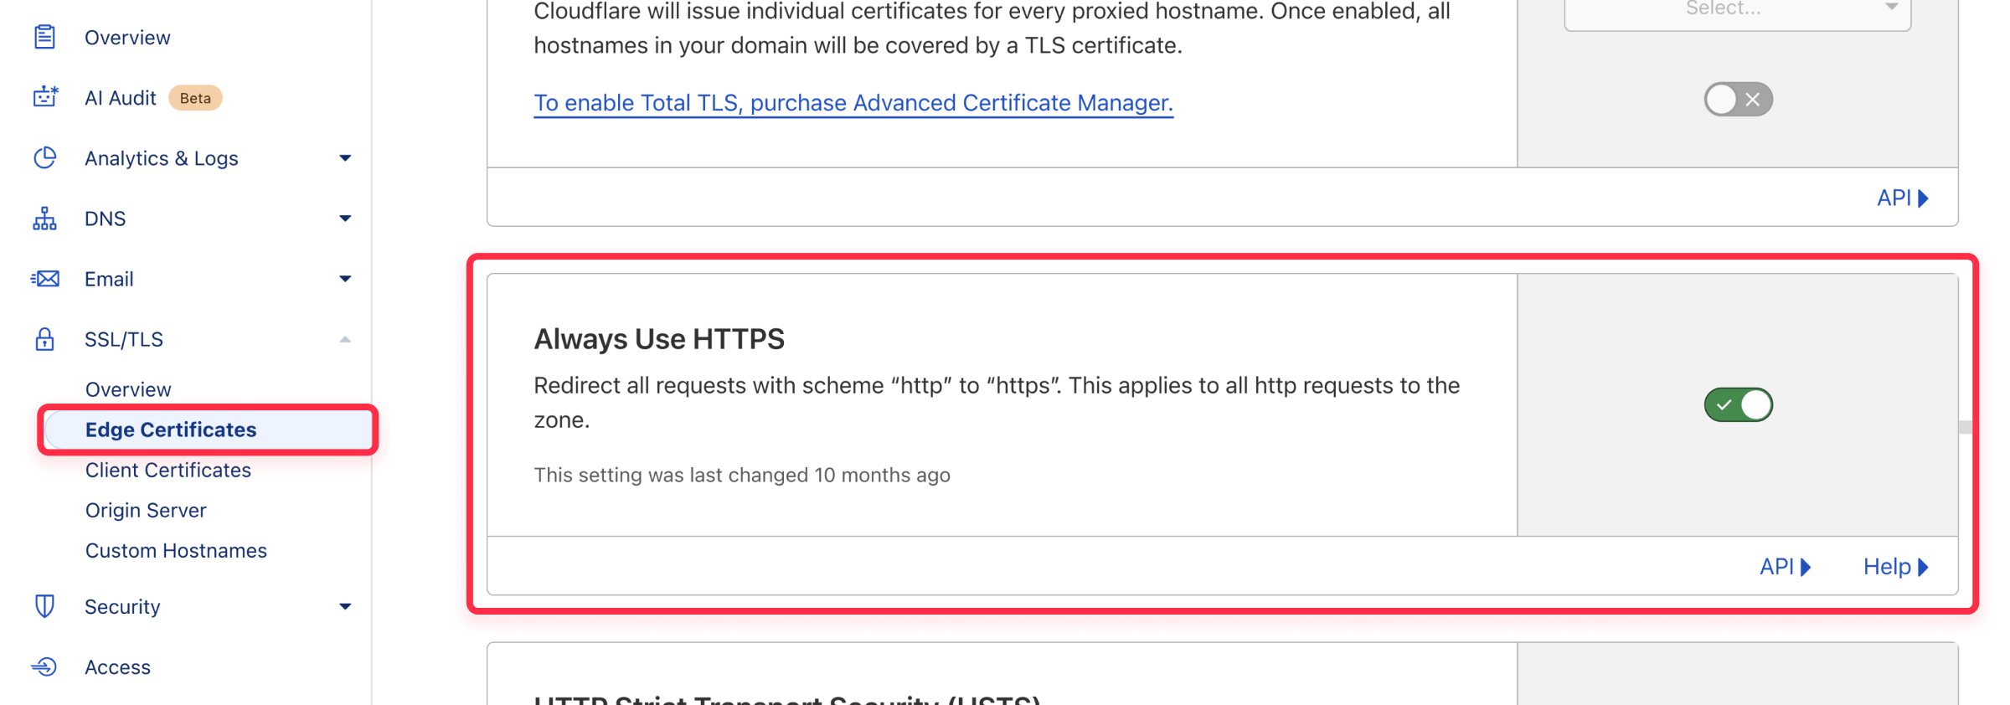
Task: Open Custom Hostnames page
Action: click(x=176, y=550)
